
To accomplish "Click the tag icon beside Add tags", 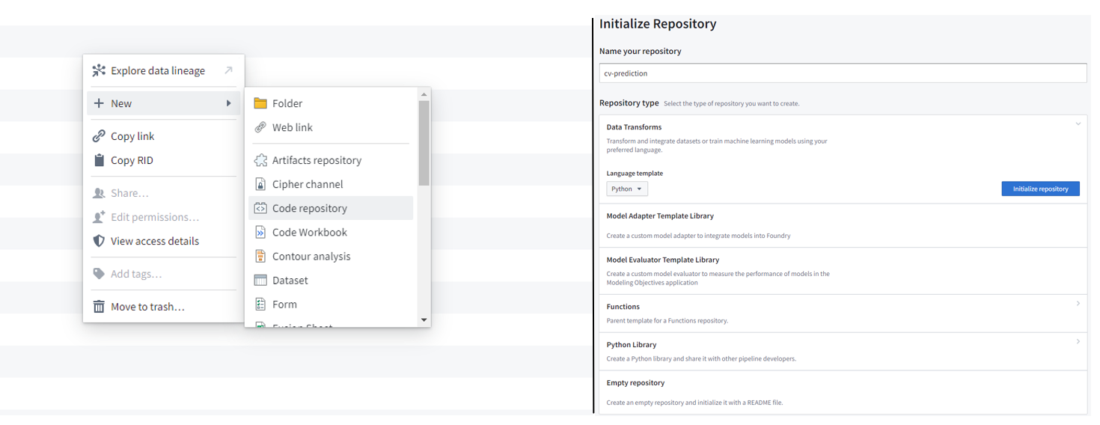I will 99,274.
